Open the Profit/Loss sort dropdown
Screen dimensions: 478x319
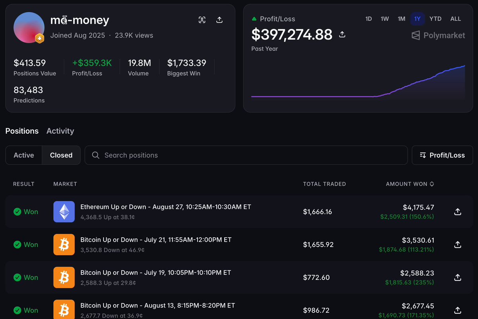coord(443,155)
